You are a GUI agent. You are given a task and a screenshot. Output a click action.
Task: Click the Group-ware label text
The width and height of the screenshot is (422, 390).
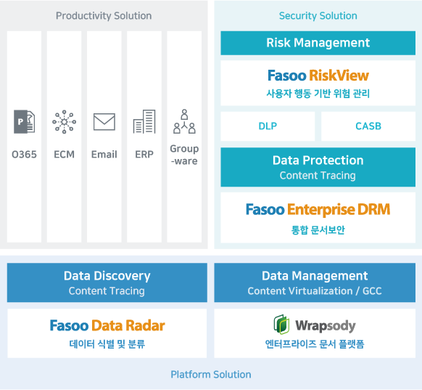click(184, 155)
